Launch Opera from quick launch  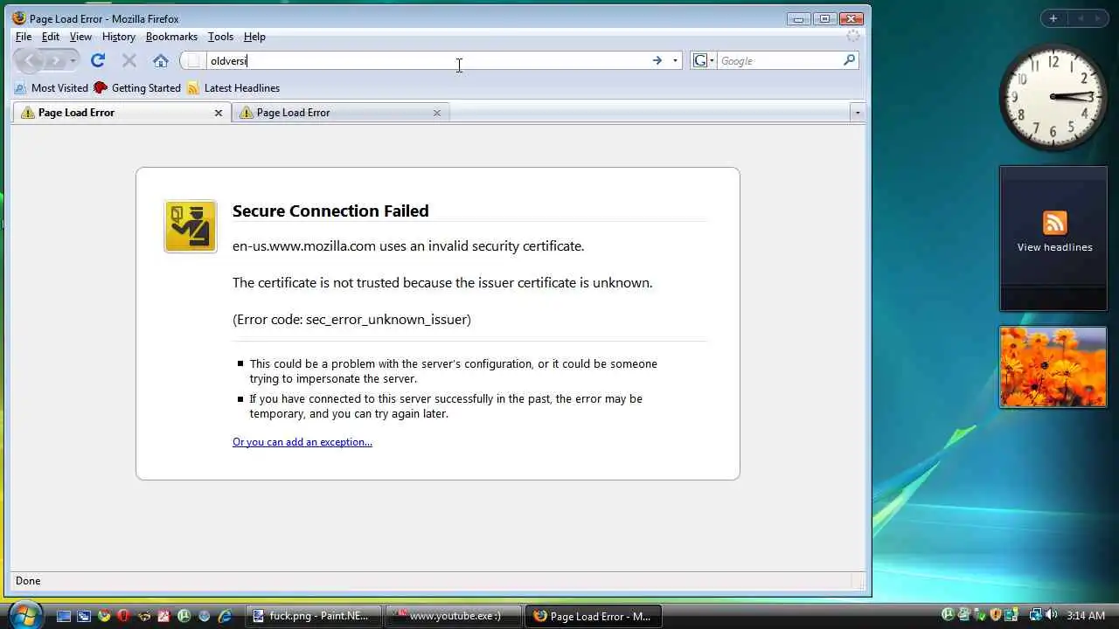click(123, 616)
